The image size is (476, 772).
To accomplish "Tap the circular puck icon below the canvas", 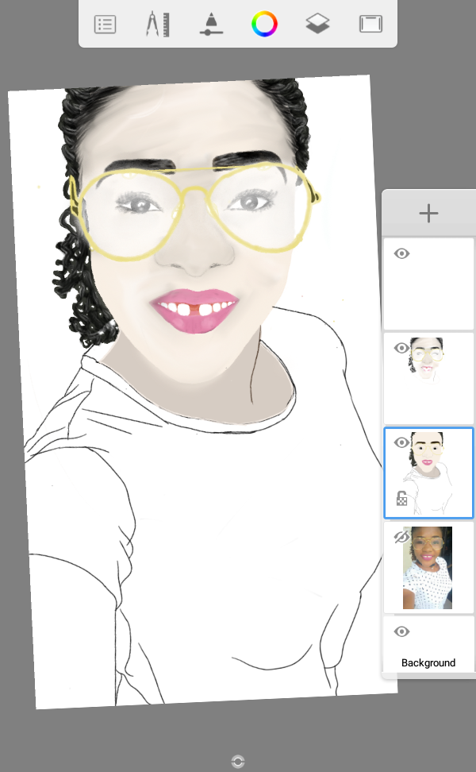I will pos(238,761).
